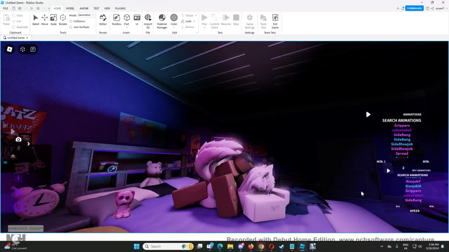This screenshot has width=449, height=252.
Task: Open the Material Manager
Action: [x=162, y=20]
